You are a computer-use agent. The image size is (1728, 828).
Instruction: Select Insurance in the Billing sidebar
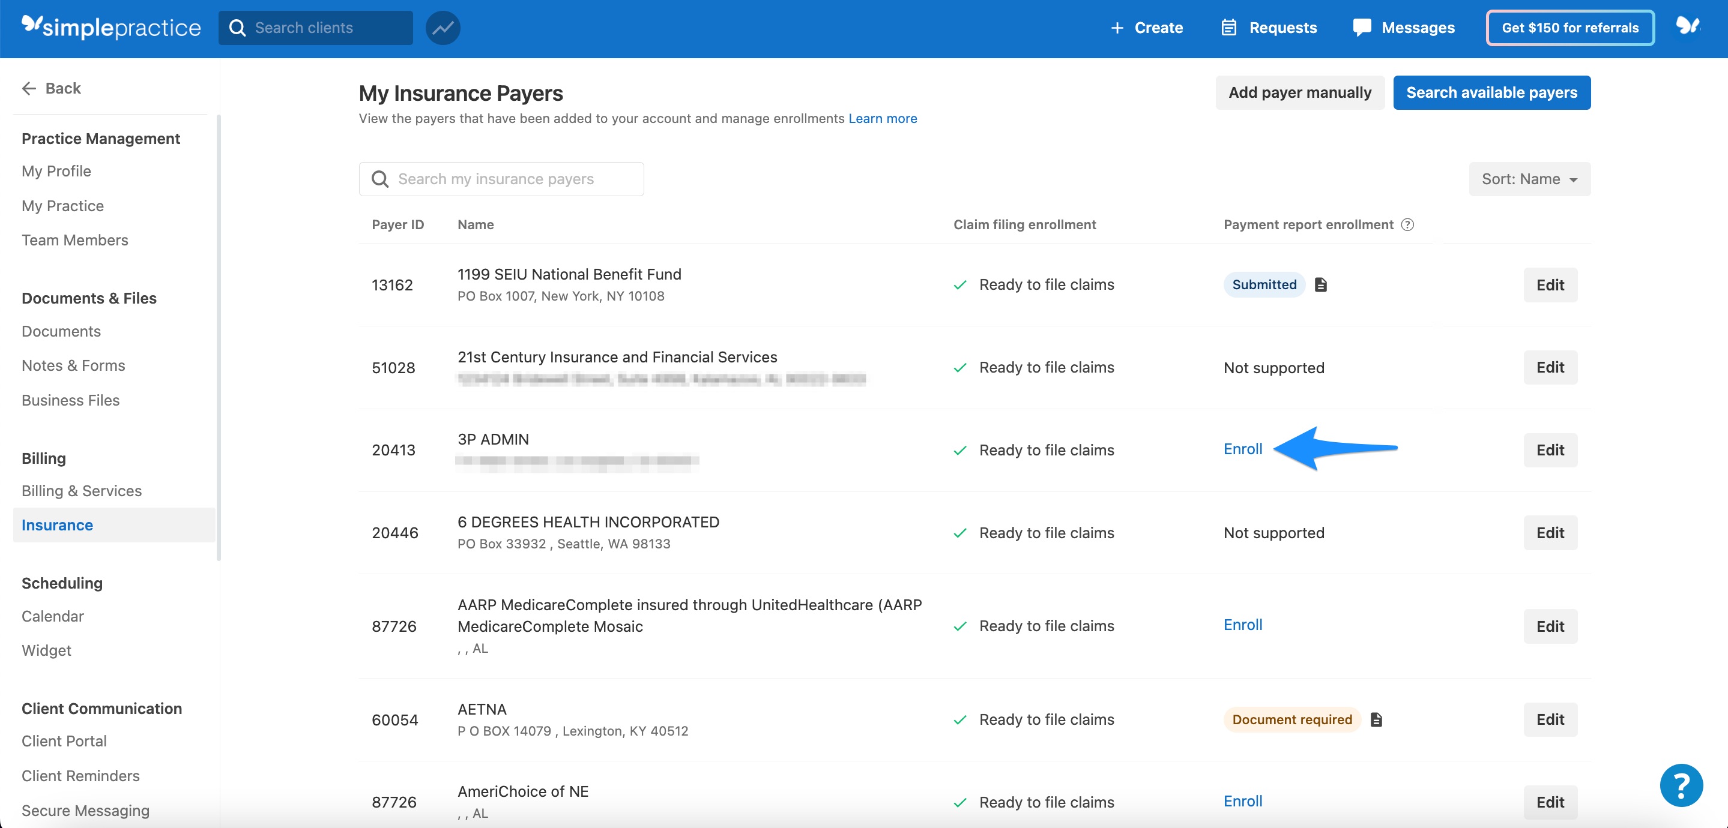point(57,525)
